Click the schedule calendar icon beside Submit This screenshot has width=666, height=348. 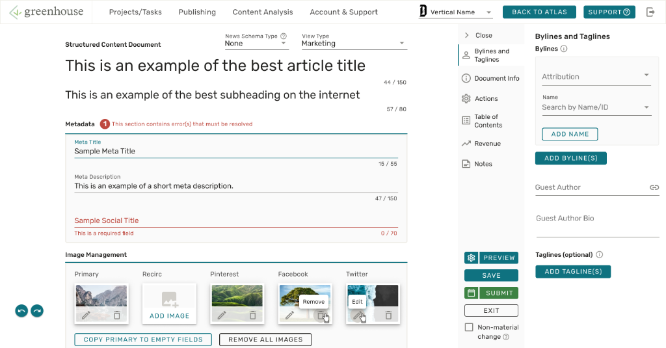[471, 293]
